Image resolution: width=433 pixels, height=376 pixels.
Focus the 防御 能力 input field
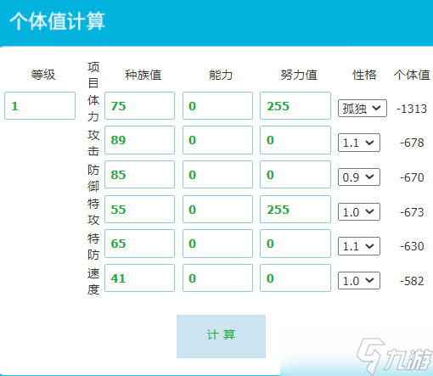tap(217, 175)
